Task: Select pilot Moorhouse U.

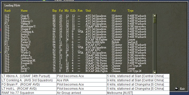Action: coord(28,27)
